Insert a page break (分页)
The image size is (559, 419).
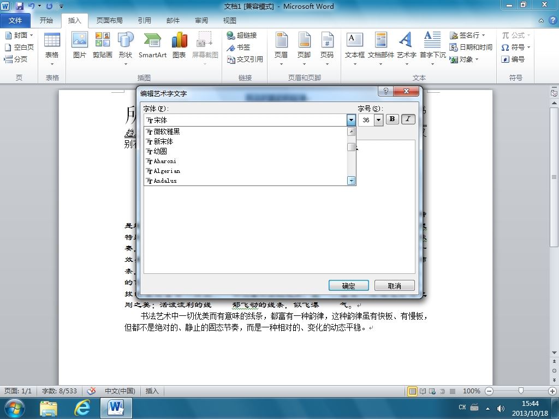pyautogui.click(x=16, y=59)
